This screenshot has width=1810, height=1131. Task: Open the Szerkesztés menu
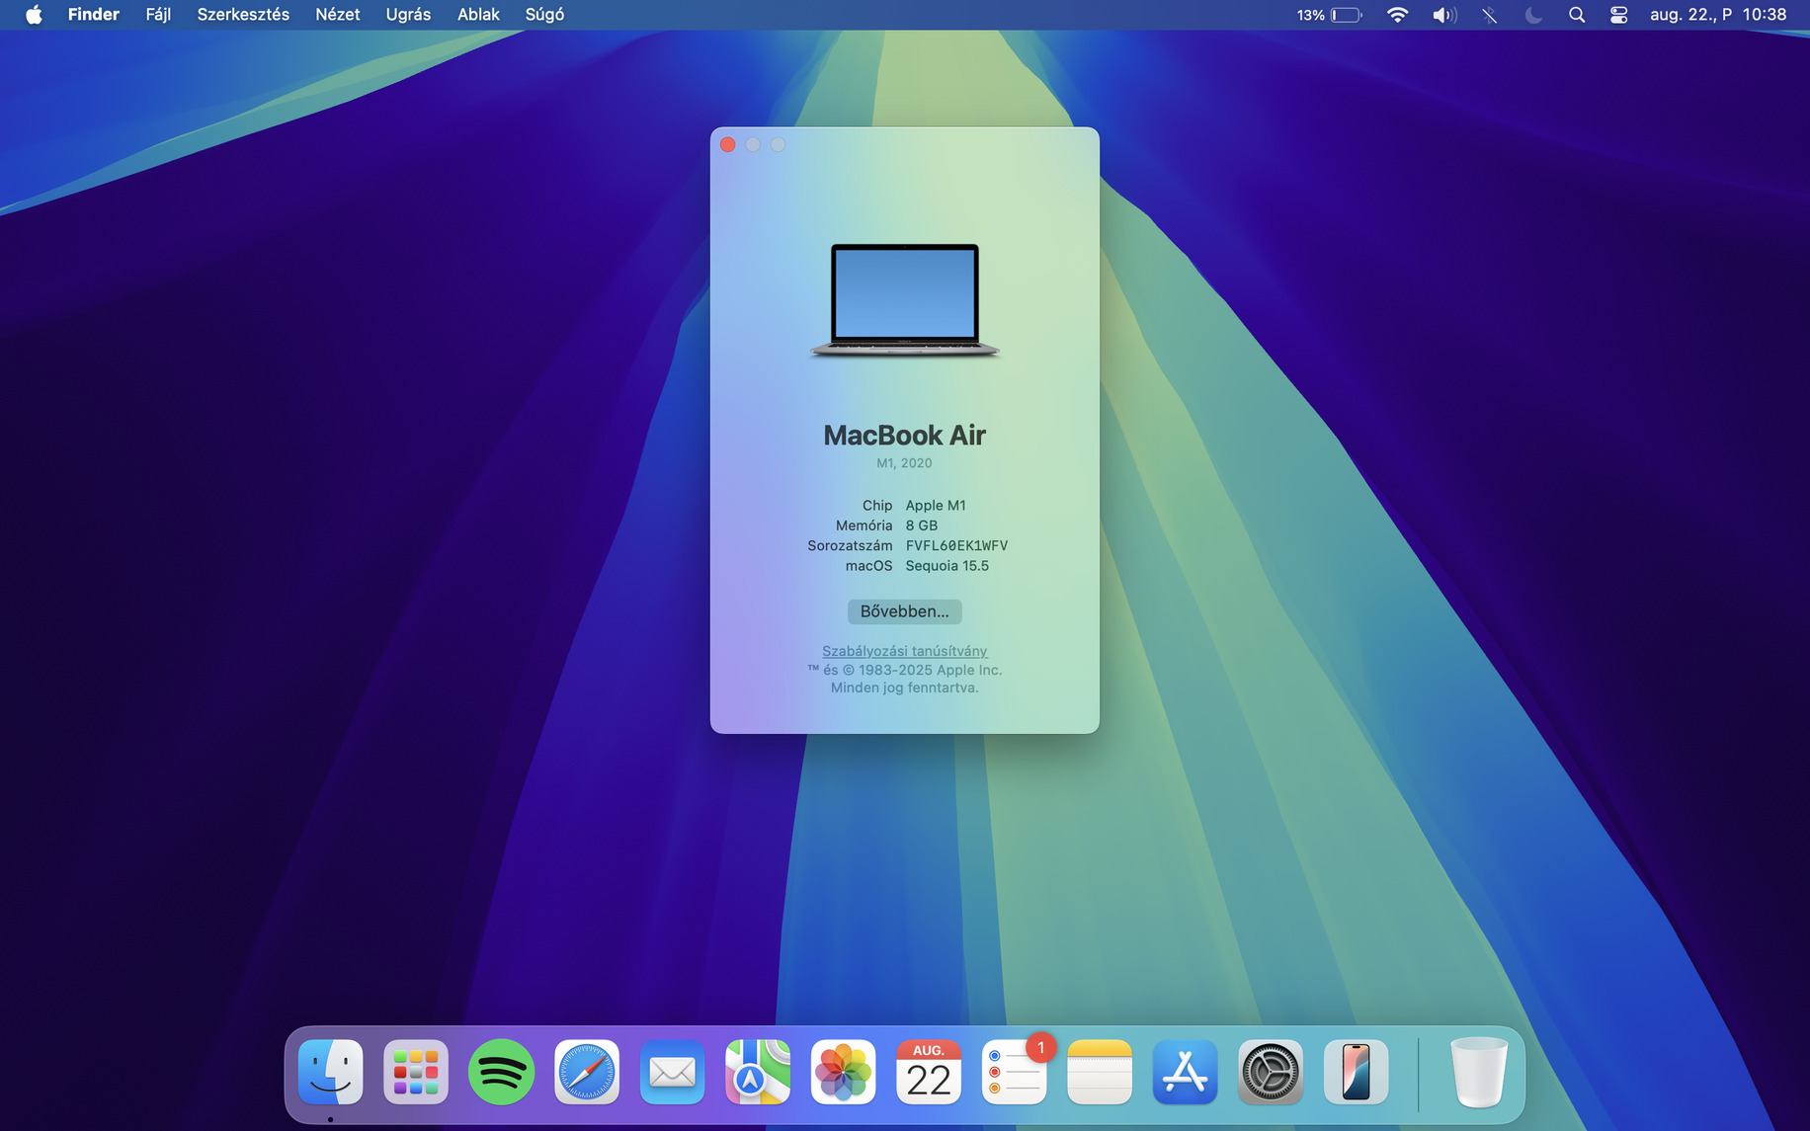click(x=243, y=15)
